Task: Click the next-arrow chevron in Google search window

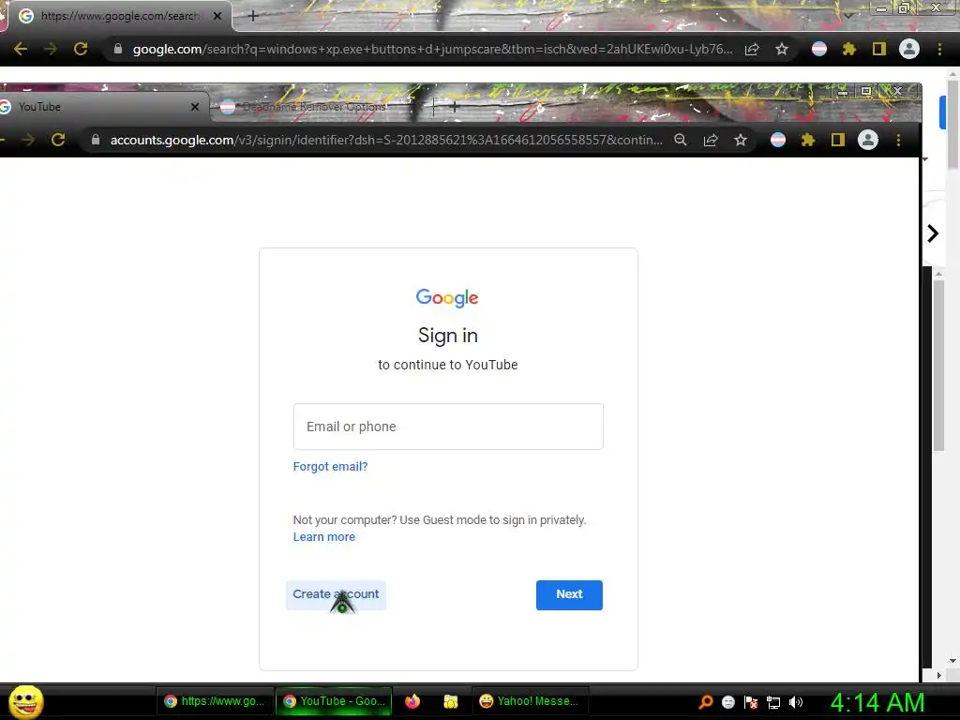Action: 933,233
